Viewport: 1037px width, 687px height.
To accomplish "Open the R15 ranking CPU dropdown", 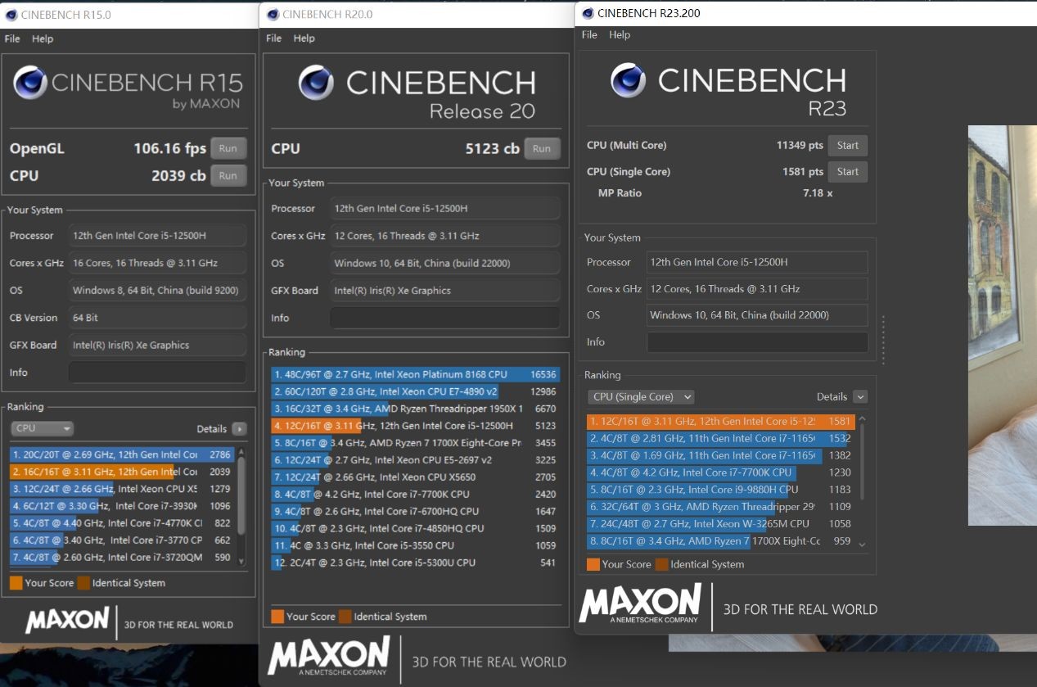I will pyautogui.click(x=42, y=428).
